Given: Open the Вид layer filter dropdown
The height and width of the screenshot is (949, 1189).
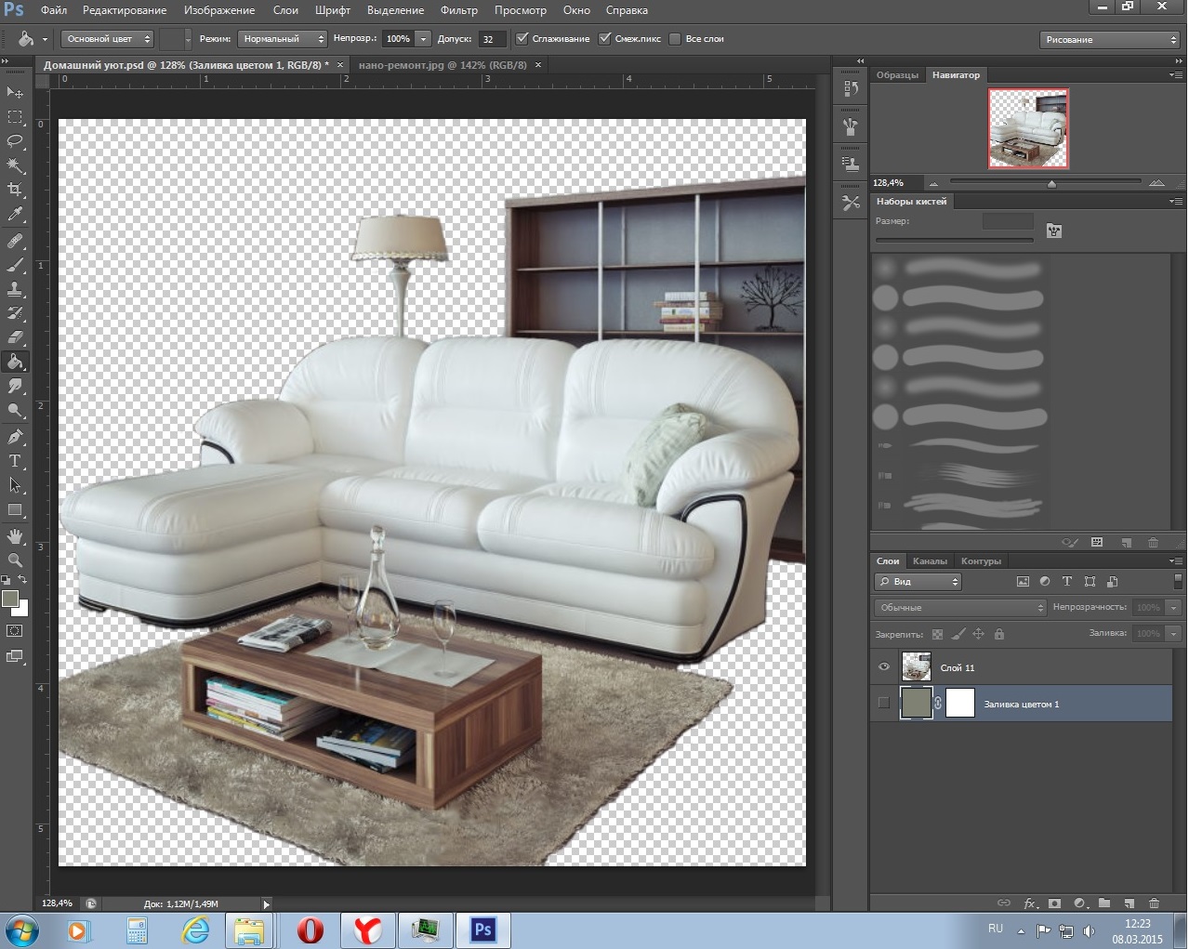Looking at the screenshot, I should (x=918, y=581).
